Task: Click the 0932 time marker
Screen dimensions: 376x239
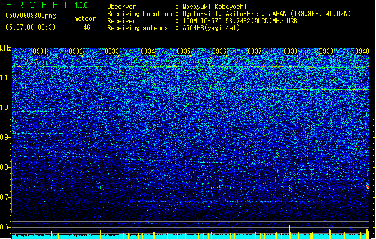Action: [x=76, y=51]
